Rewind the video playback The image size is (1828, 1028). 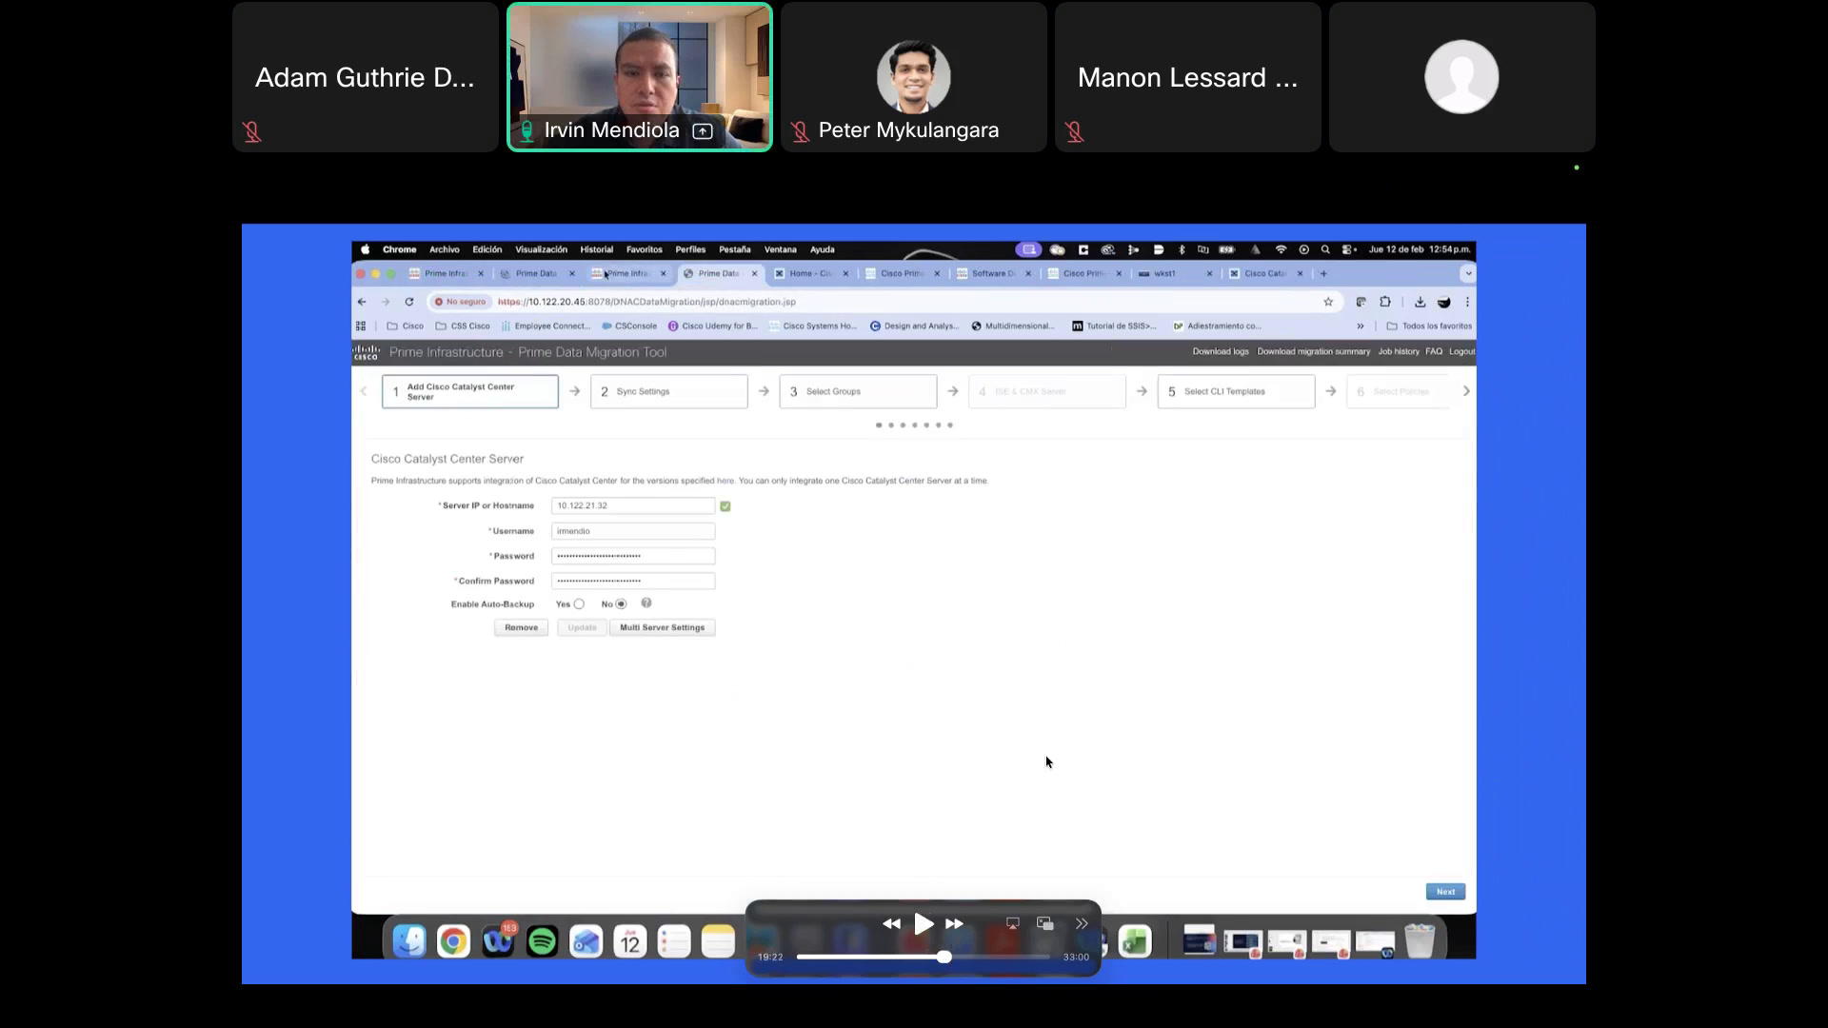coord(891,924)
